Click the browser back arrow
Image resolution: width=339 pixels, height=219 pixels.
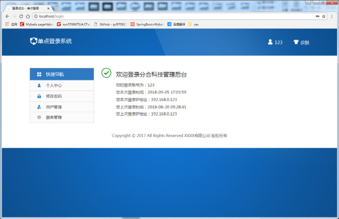(6, 16)
